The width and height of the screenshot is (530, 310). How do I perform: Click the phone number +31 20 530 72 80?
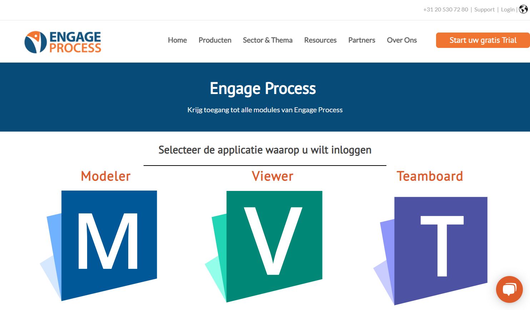[x=445, y=9]
